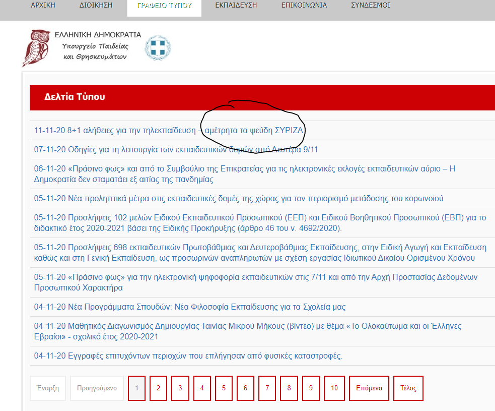Go to the ΕΠΙΚΟΙΝΩΝΙΑ menu item
This screenshot has height=411, width=495.
pyautogui.click(x=304, y=6)
